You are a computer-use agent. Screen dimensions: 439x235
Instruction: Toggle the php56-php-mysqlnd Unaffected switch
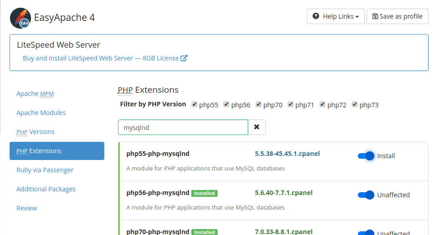point(366,195)
